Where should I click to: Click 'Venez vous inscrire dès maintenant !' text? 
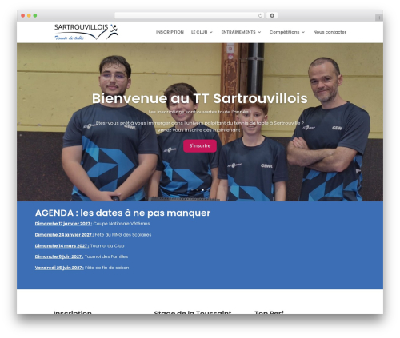coord(200,130)
